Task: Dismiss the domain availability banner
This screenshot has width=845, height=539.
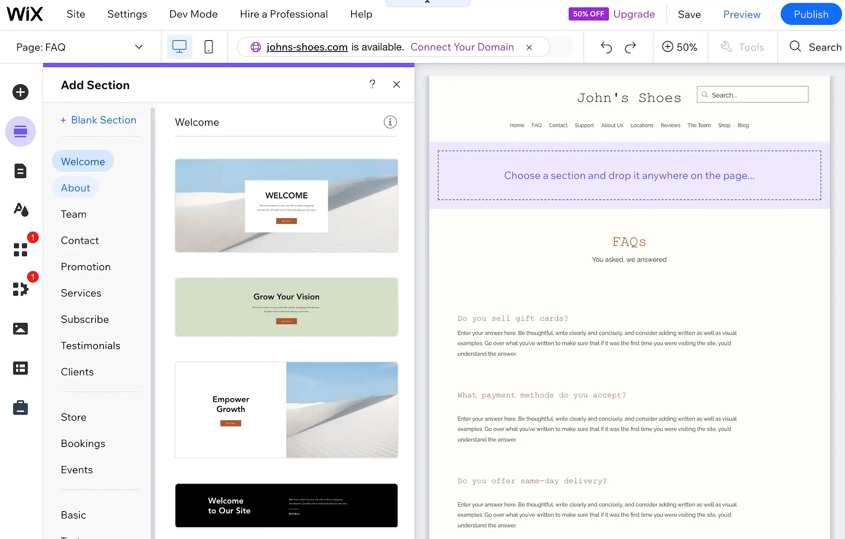Action: [529, 46]
